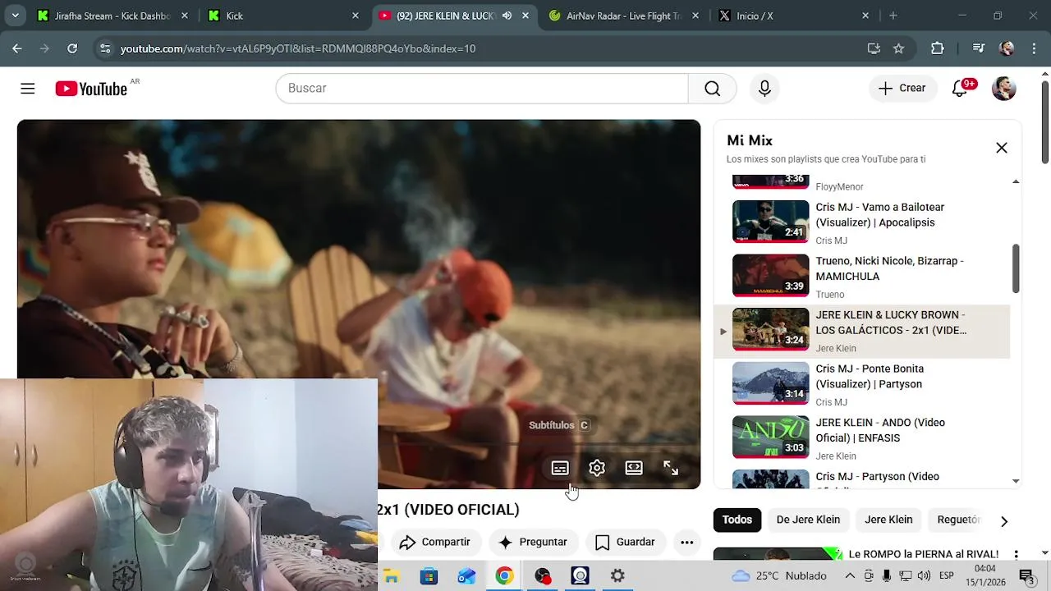
Task: Open Chrome profile avatar in toolbar
Action: (x=1007, y=48)
